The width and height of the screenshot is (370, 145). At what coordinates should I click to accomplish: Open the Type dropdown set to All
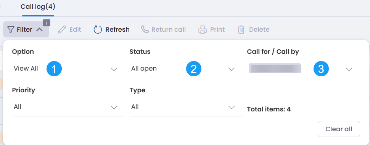click(186, 107)
